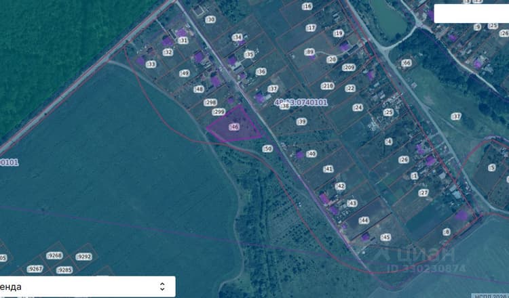Select parcel label 9268
Viewport: 509px width, 298px height.
54,255
